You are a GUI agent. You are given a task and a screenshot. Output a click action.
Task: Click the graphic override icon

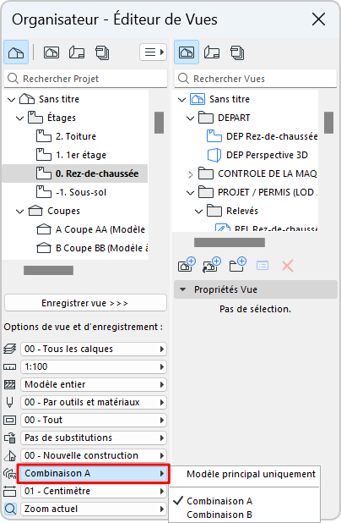(10, 438)
